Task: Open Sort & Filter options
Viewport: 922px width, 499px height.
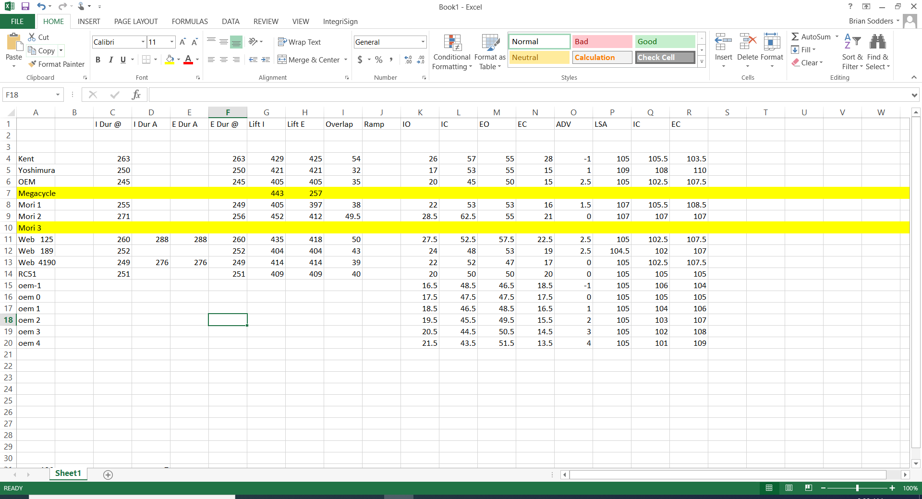Action: pos(852,52)
